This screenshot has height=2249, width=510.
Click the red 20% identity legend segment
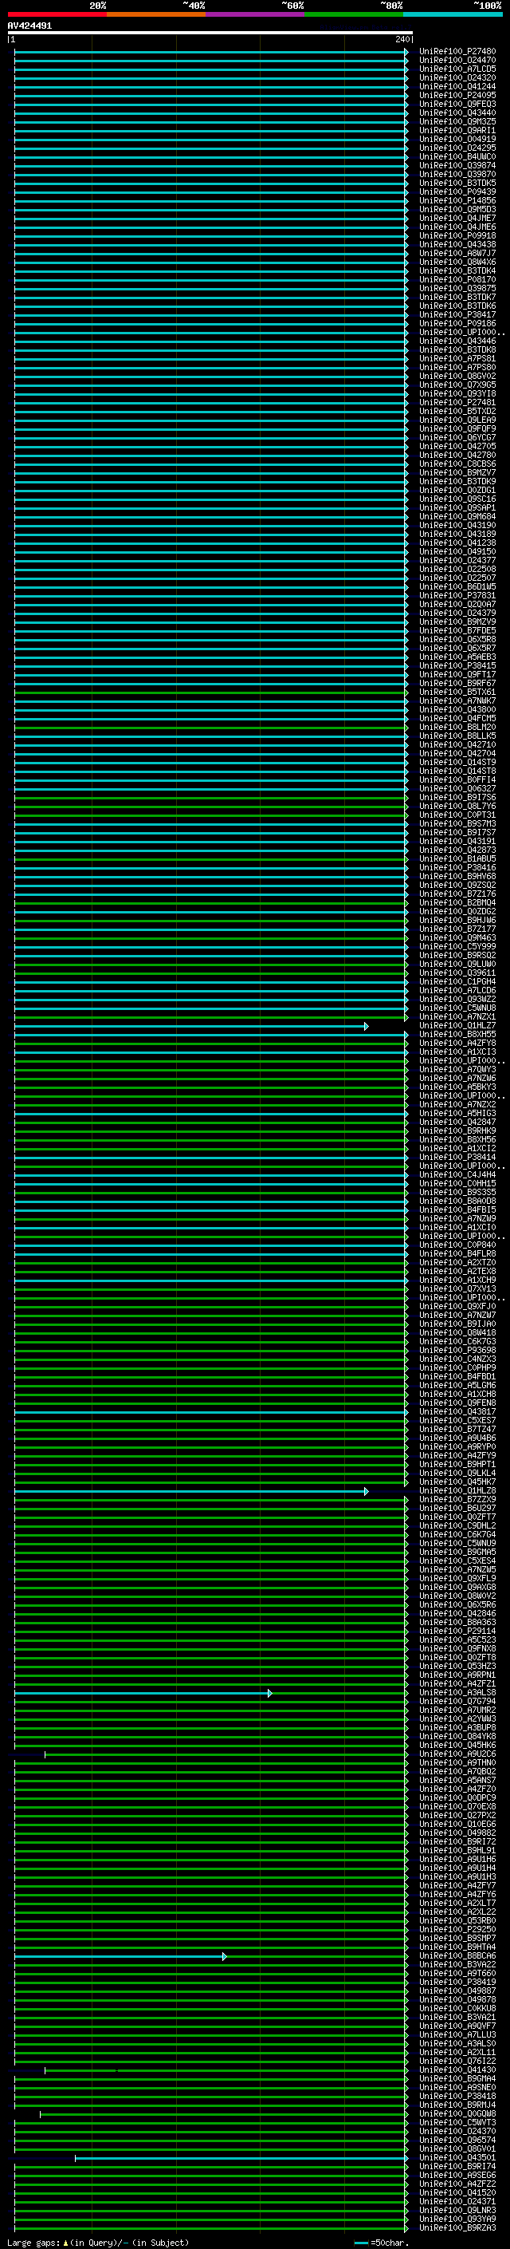(57, 15)
